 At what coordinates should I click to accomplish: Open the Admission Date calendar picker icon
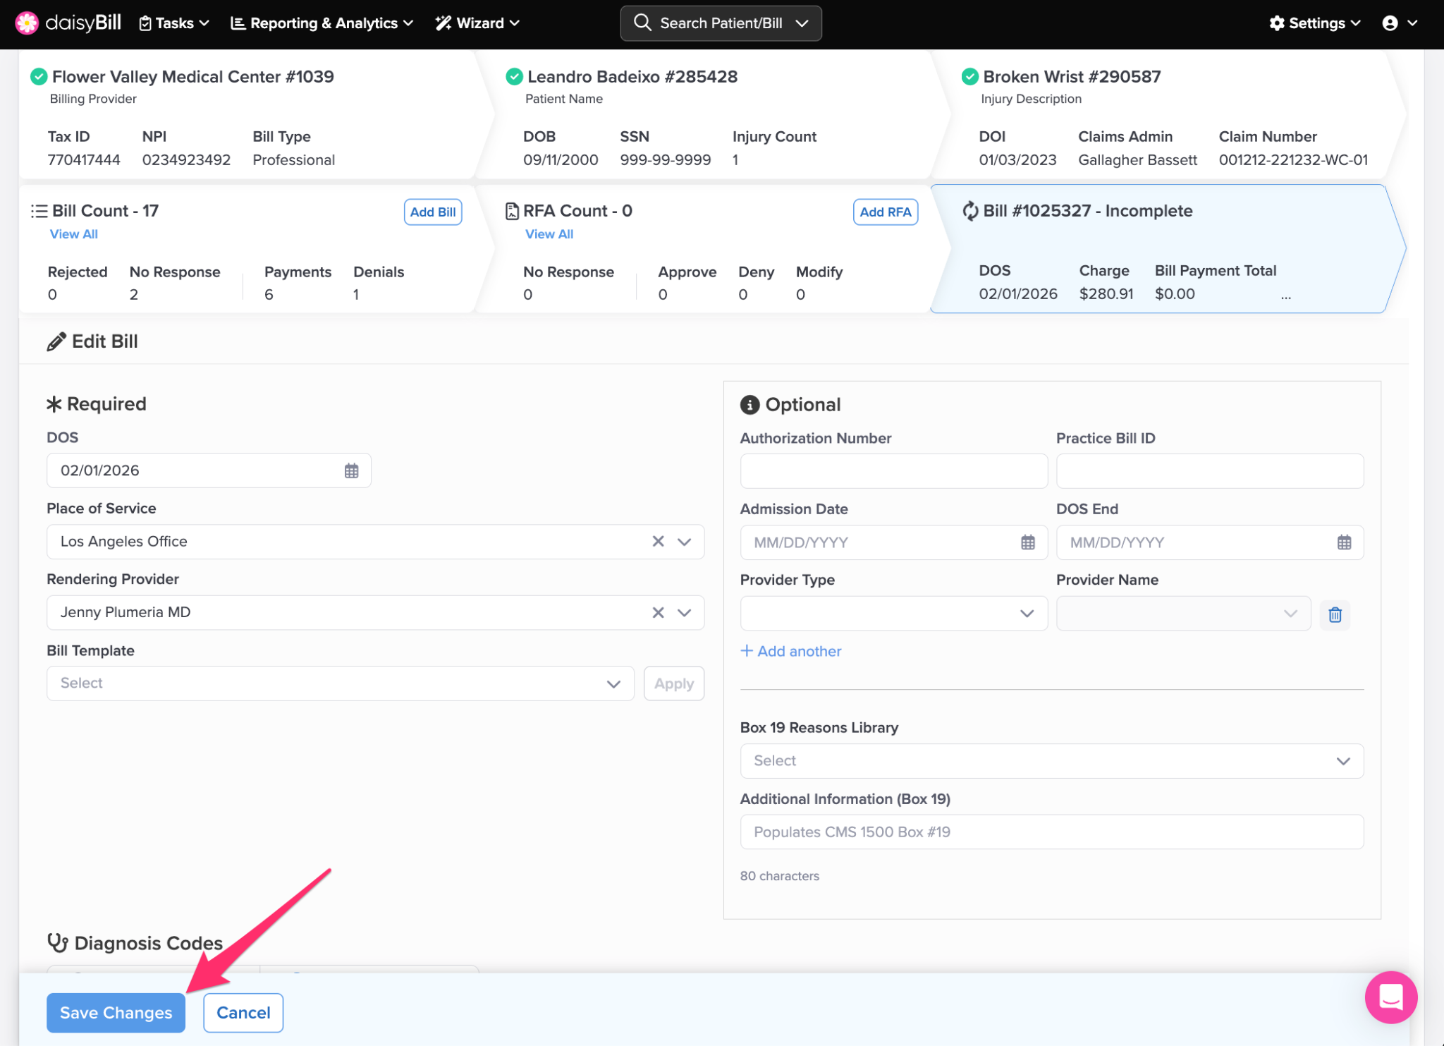(x=1027, y=542)
